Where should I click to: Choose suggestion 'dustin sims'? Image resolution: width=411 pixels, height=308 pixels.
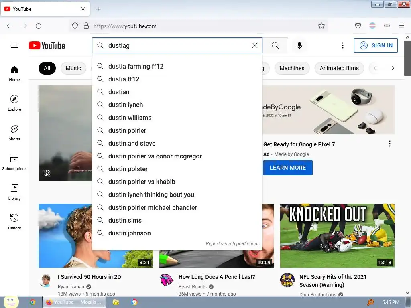pyautogui.click(x=177, y=220)
